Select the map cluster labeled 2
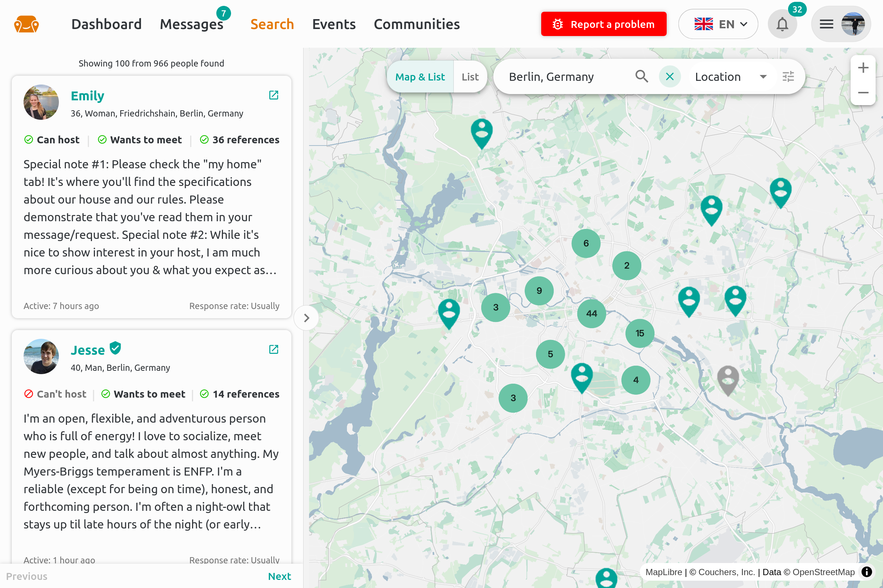This screenshot has width=883, height=588. pos(627,265)
